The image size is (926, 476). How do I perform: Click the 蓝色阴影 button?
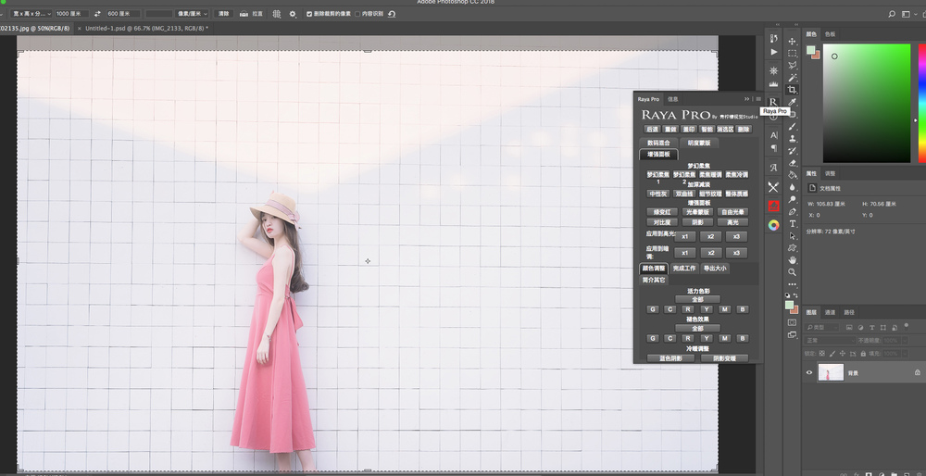tap(670, 358)
